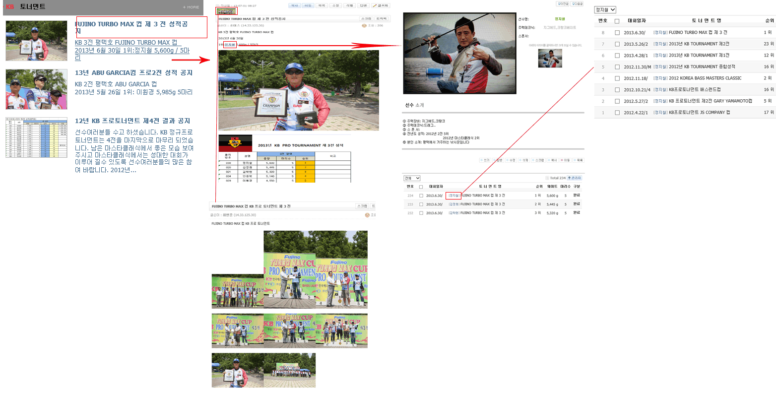This screenshot has height=396, width=776.
Task: Click the FUJINO champion photo thumbnail in the news list
Action: coord(36,41)
